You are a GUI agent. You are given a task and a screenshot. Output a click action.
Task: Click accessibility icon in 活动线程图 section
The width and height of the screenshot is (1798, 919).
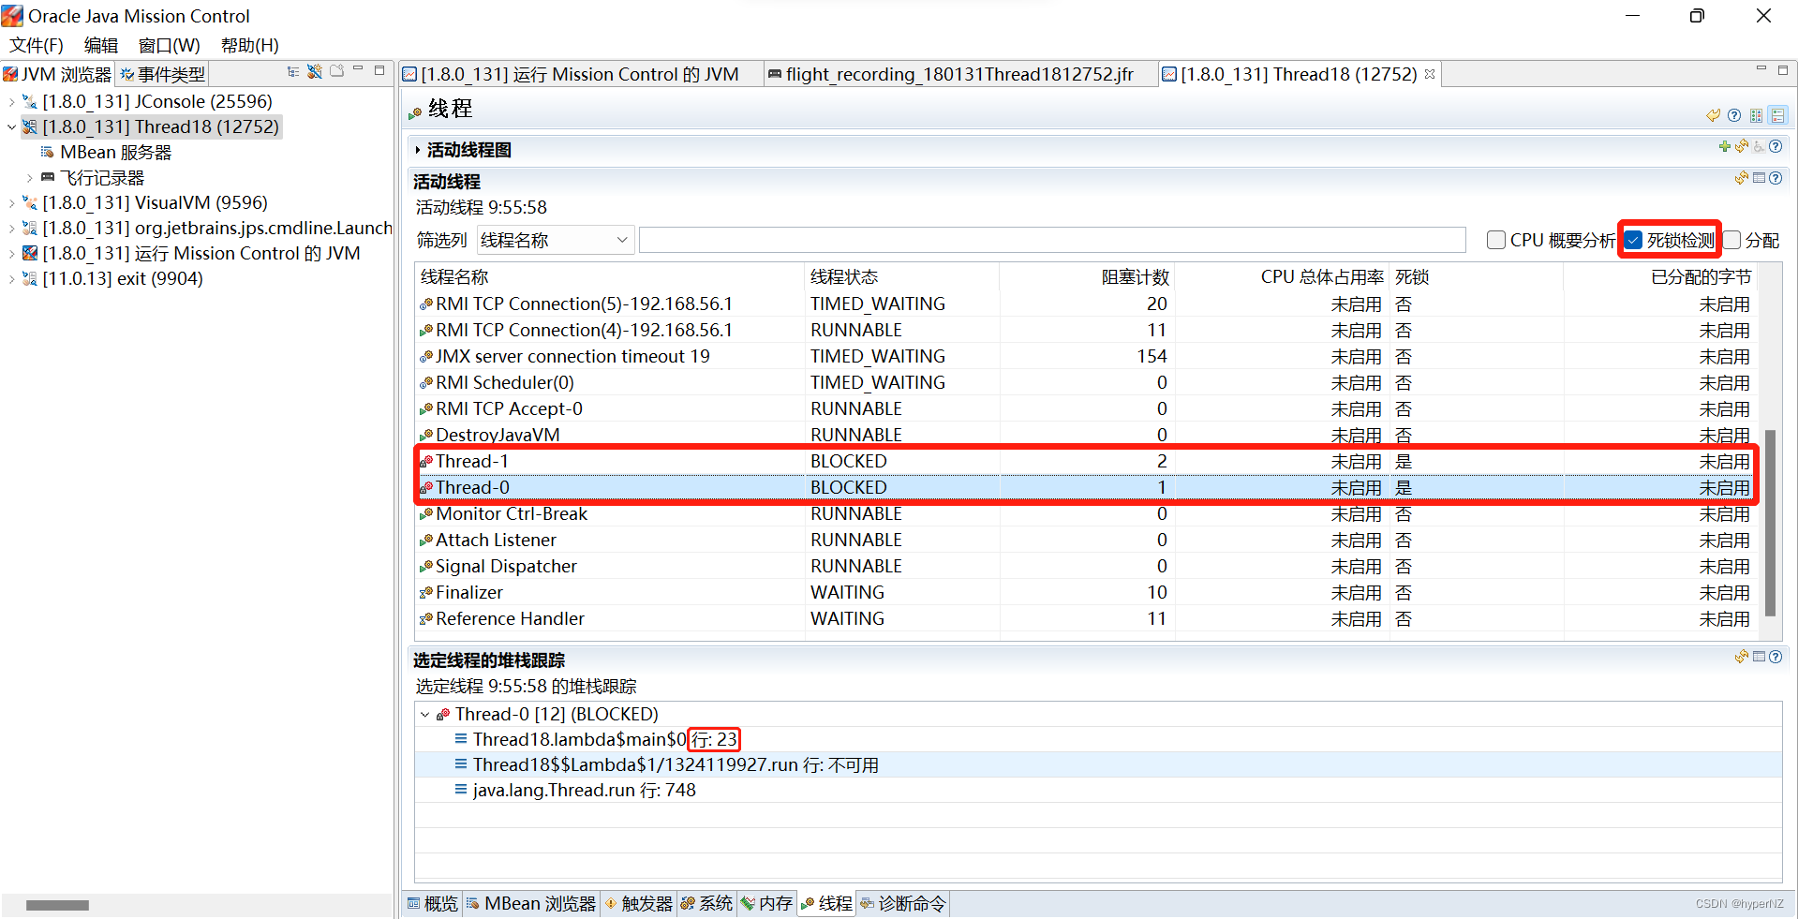(x=1759, y=146)
